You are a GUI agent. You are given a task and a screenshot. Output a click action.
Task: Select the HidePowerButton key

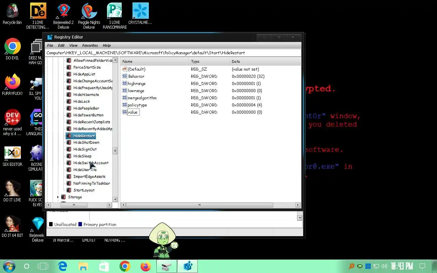[x=88, y=115]
